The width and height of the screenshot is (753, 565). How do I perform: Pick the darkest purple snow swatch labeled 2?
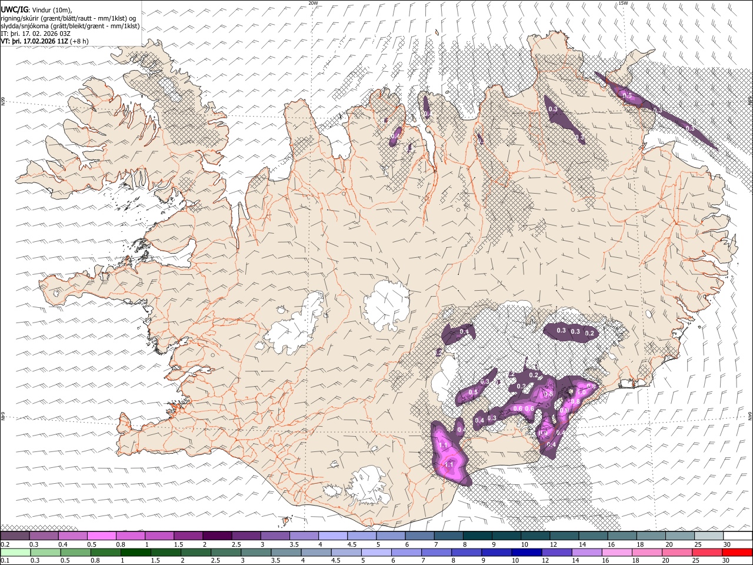[x=217, y=536]
